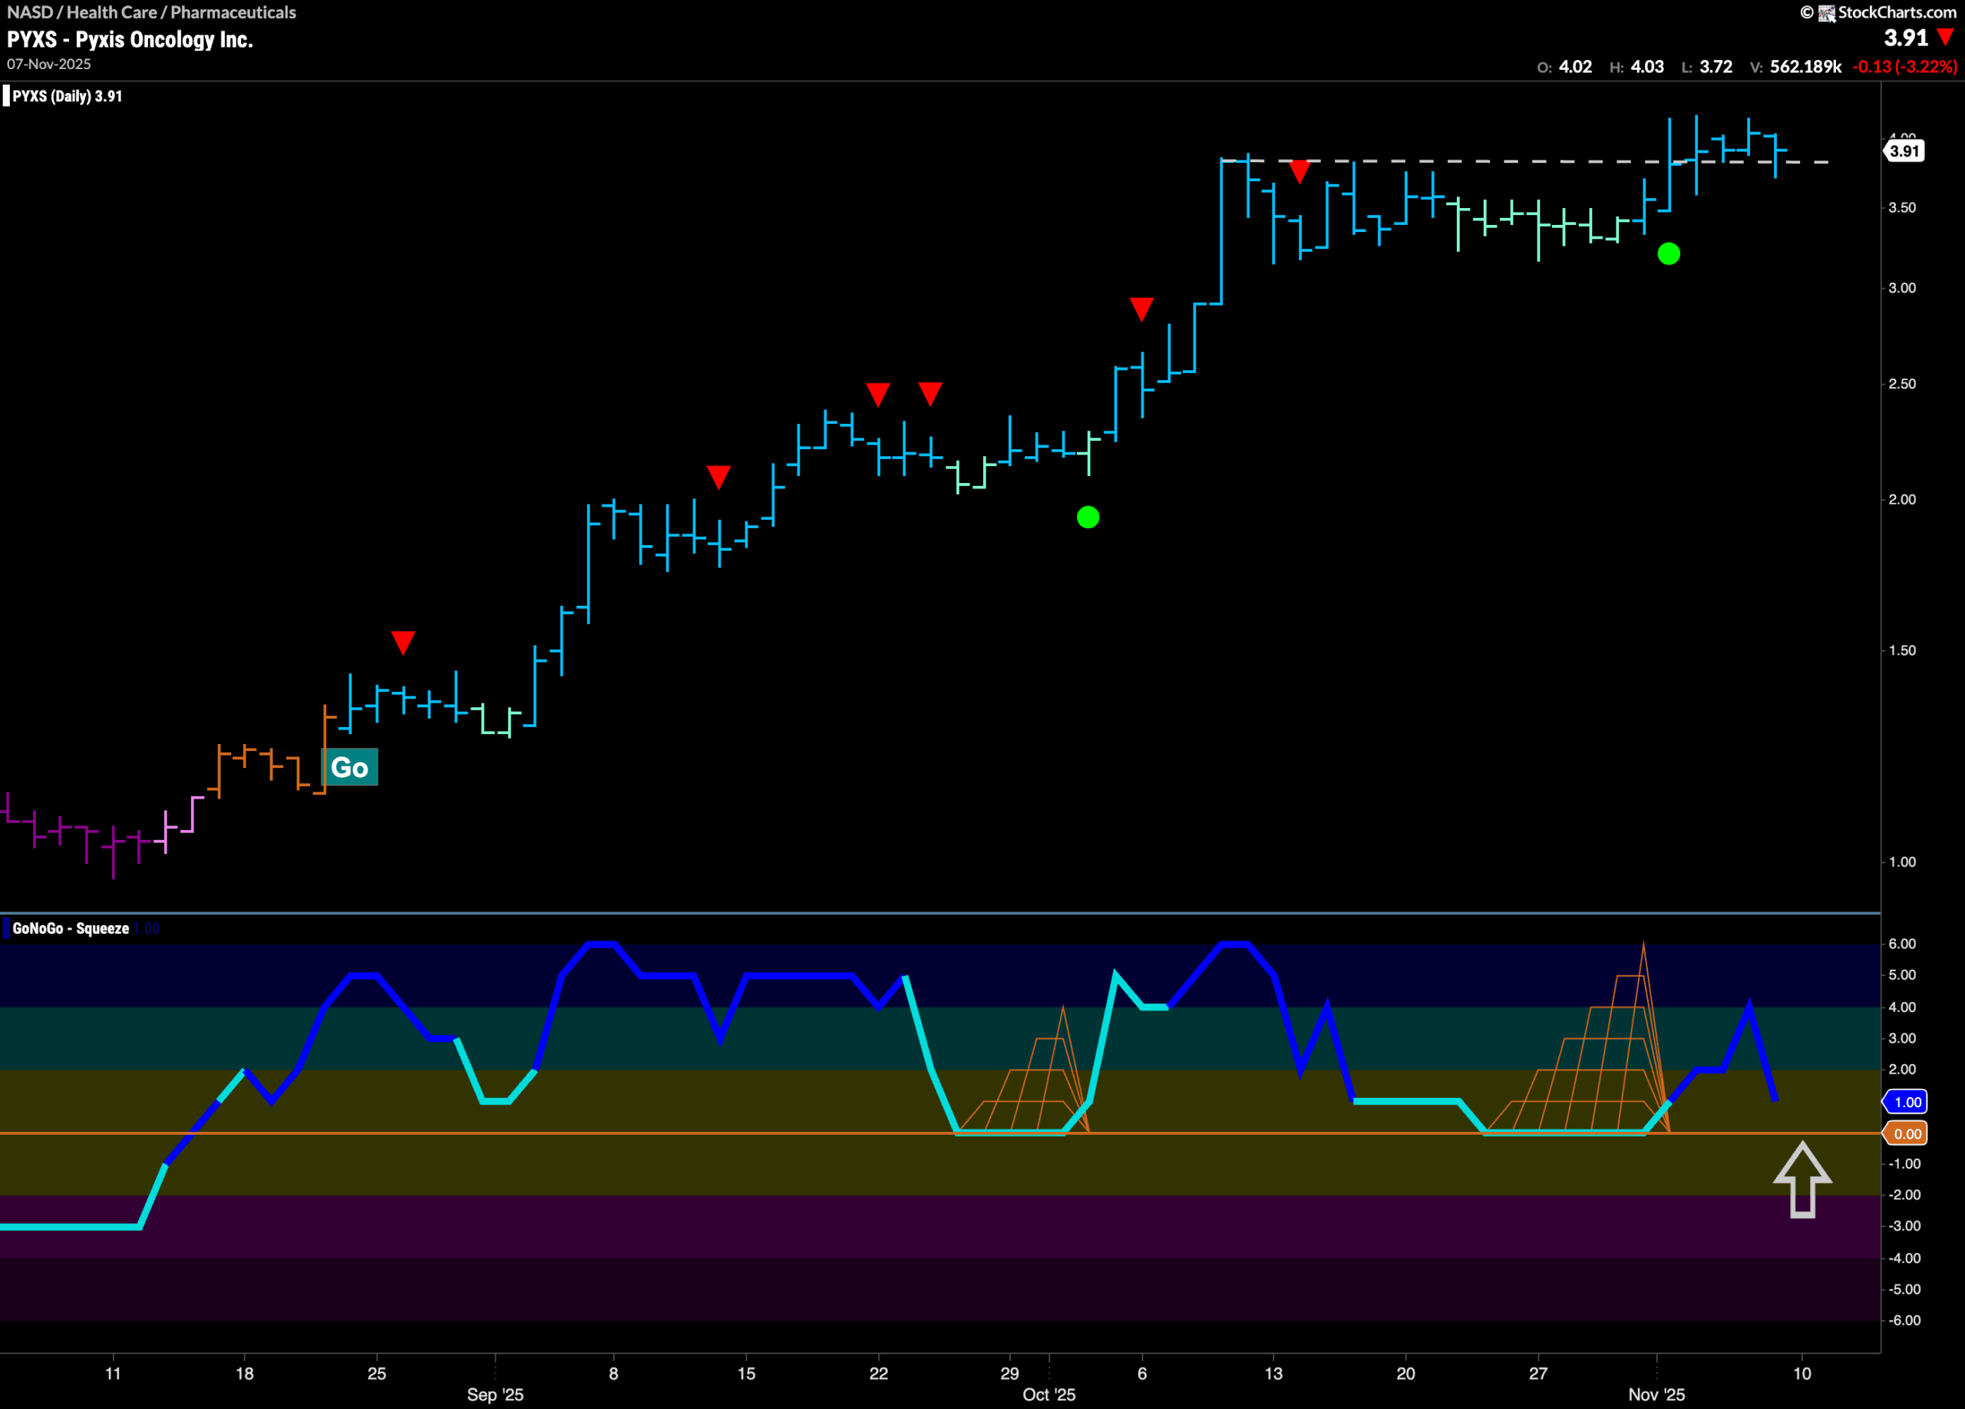This screenshot has width=1965, height=1409.
Task: Click the 4.00 squeeze axis label
Action: (x=1903, y=1007)
